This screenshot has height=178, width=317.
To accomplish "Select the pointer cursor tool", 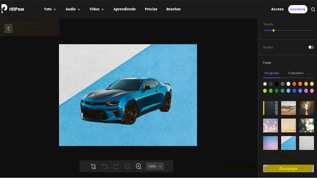I will (93, 167).
